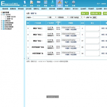Screen dimensions: 107x107
Task: Expand the 信息反馈管理 tree node
Action: tap(1, 27)
